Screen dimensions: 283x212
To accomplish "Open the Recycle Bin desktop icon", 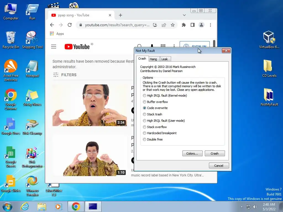I will (x=11, y=40).
